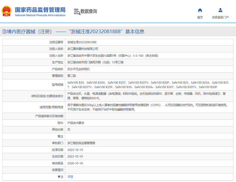Image resolution: width=236 pixels, height=182 pixels.
Task: Open the 政务服务门户 user icon
Action: (220, 10)
